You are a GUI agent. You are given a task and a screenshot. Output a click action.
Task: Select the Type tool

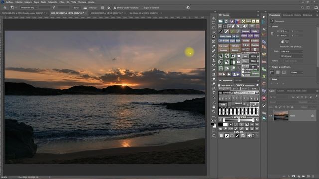pos(214,93)
